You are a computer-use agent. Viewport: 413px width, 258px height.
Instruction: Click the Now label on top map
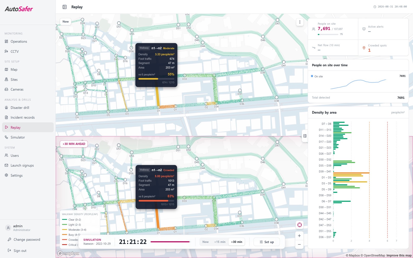tap(66, 22)
